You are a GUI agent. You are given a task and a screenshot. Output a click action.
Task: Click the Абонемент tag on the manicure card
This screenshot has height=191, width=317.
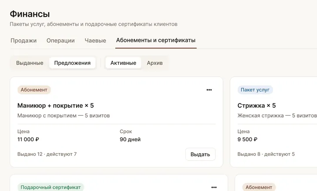34,90
